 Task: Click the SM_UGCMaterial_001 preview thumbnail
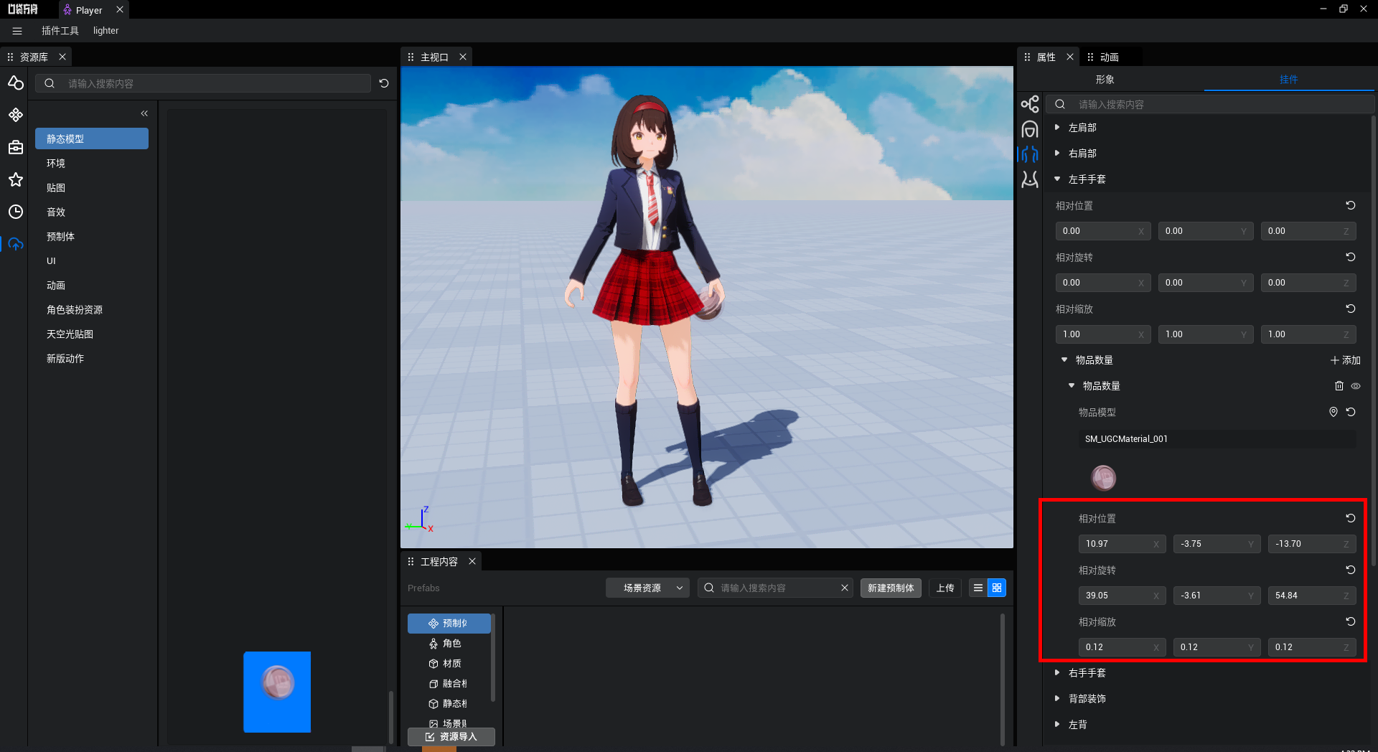click(1104, 477)
